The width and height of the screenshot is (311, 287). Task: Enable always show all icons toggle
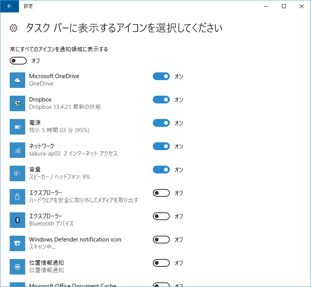pos(18,61)
